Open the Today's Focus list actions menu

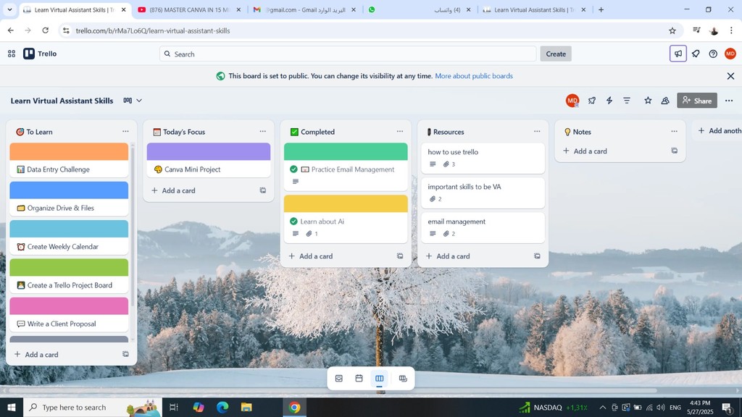pyautogui.click(x=262, y=132)
